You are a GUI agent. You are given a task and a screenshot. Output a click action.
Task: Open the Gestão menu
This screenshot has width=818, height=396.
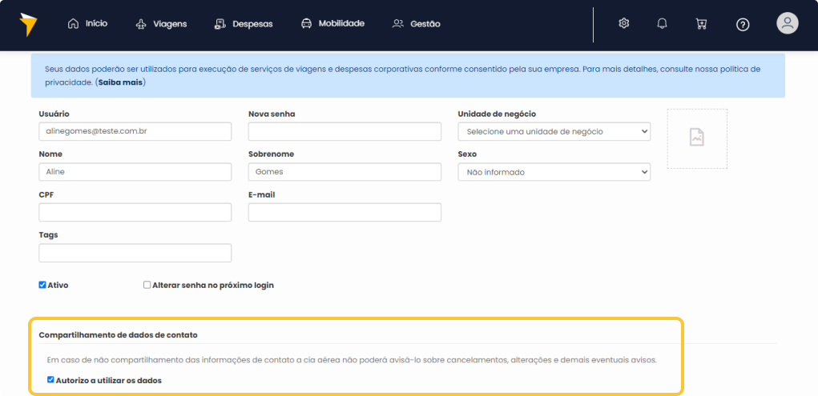pos(417,24)
